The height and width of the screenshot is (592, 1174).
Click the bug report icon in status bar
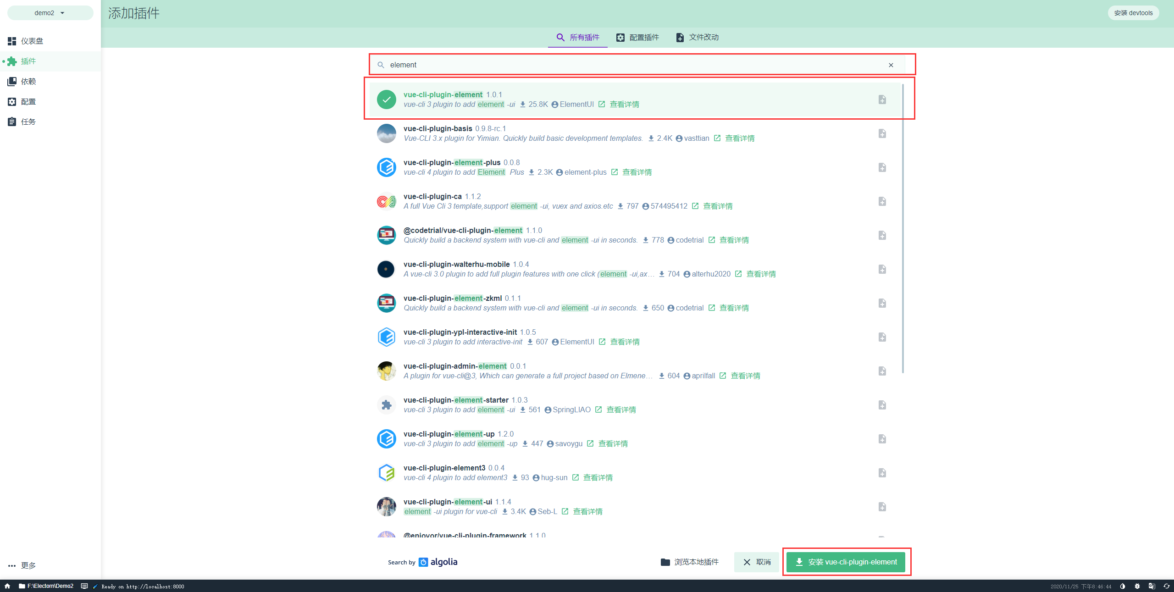coord(1137,586)
